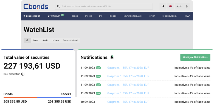Click the logout arrow icon

pyautogui.click(x=187, y=6)
